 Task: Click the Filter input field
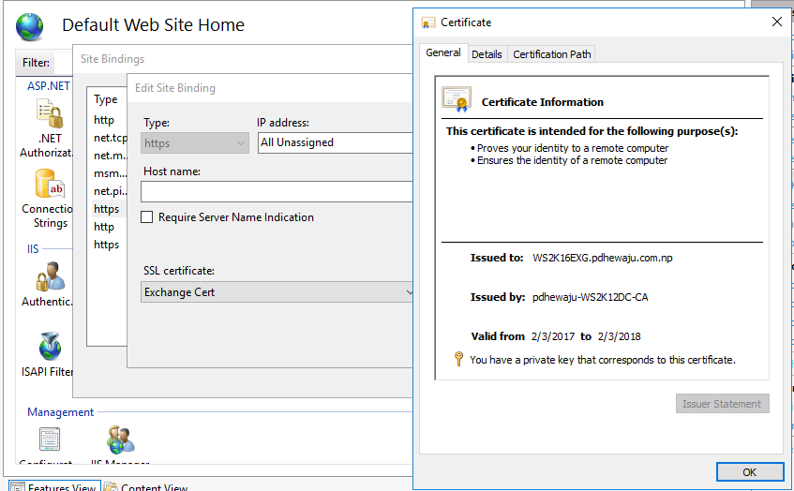64,63
